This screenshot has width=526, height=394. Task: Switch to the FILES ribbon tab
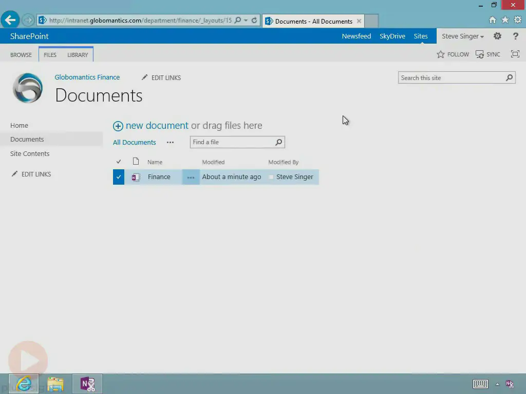pos(50,54)
